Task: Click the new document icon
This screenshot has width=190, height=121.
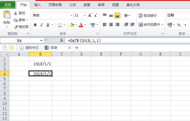Action: click(x=5, y=48)
